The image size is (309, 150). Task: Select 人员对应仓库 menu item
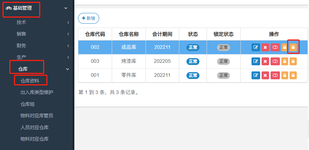click(34, 127)
